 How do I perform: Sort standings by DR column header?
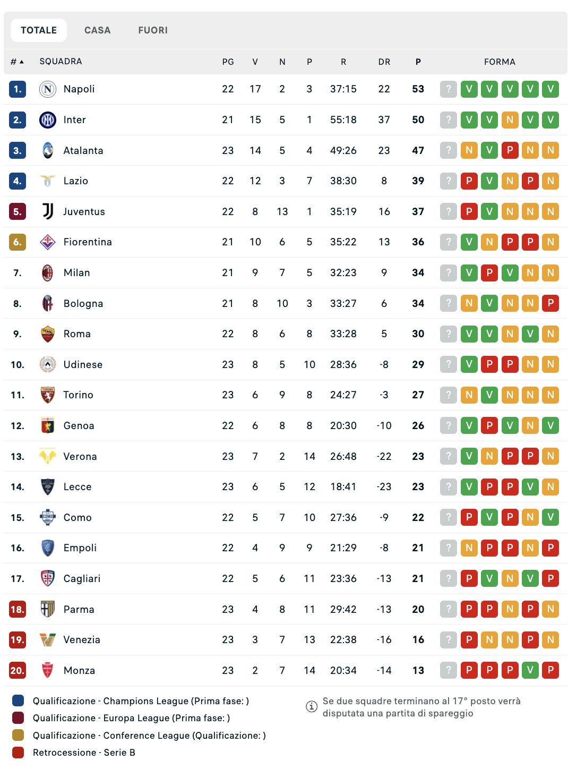pos(384,62)
